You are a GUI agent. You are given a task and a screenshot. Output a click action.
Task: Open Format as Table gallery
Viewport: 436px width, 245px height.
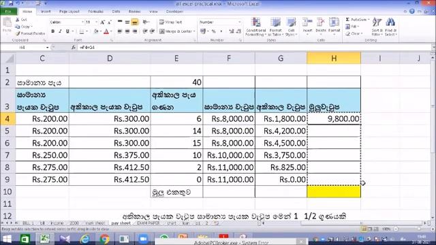click(275, 27)
